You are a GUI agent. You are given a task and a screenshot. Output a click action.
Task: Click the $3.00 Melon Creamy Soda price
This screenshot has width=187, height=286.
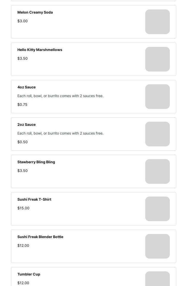[23, 21]
